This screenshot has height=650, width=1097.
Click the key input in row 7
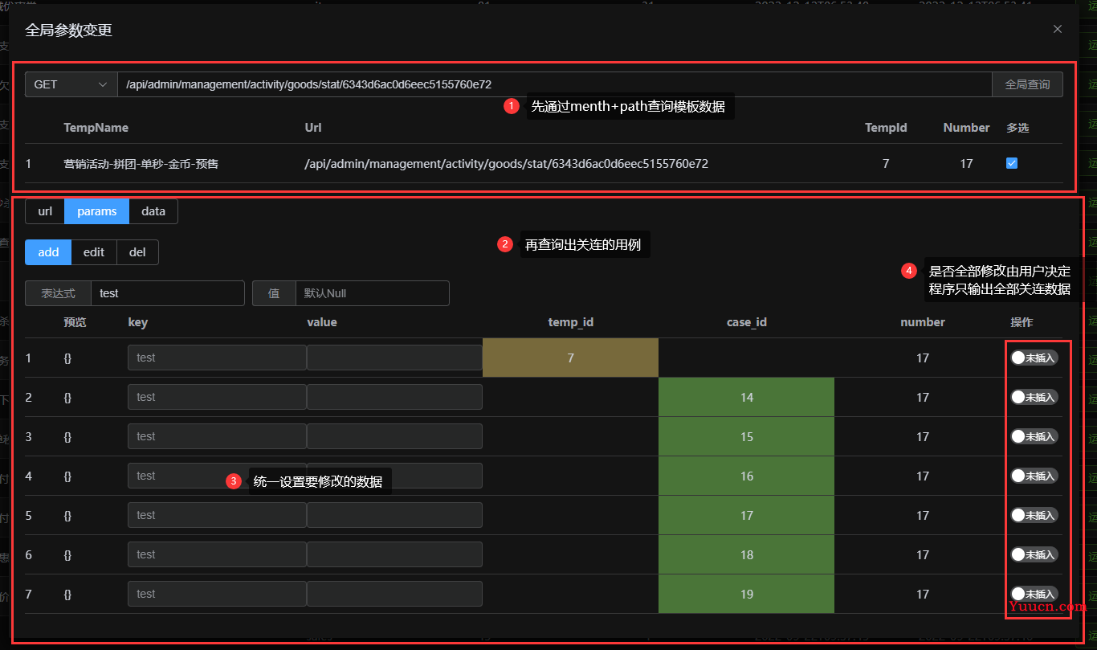[217, 594]
